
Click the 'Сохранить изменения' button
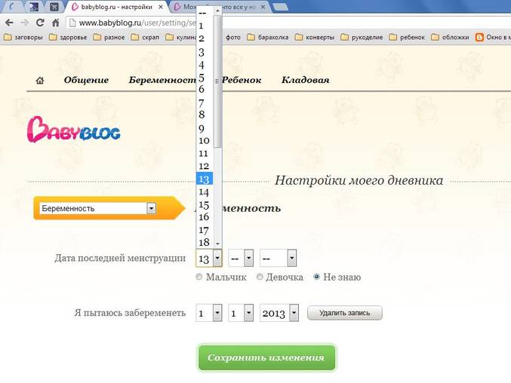(266, 357)
